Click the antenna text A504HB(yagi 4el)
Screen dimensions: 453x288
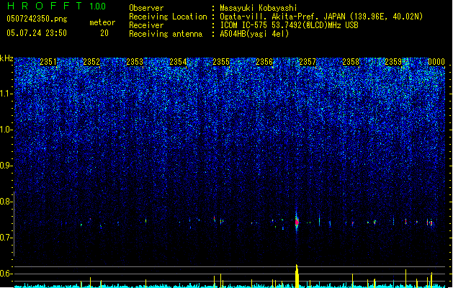(x=254, y=34)
